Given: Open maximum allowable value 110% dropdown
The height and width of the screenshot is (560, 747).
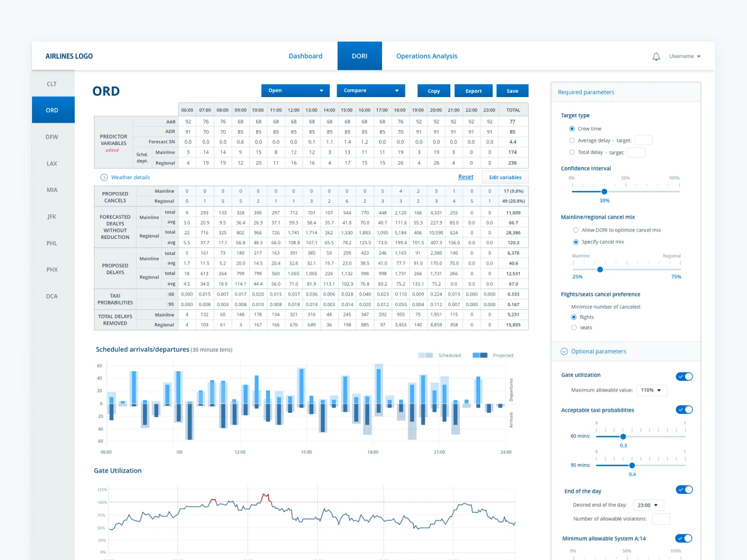Looking at the screenshot, I should point(651,390).
